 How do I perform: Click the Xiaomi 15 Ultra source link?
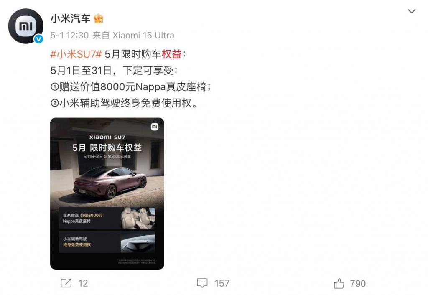tap(143, 35)
